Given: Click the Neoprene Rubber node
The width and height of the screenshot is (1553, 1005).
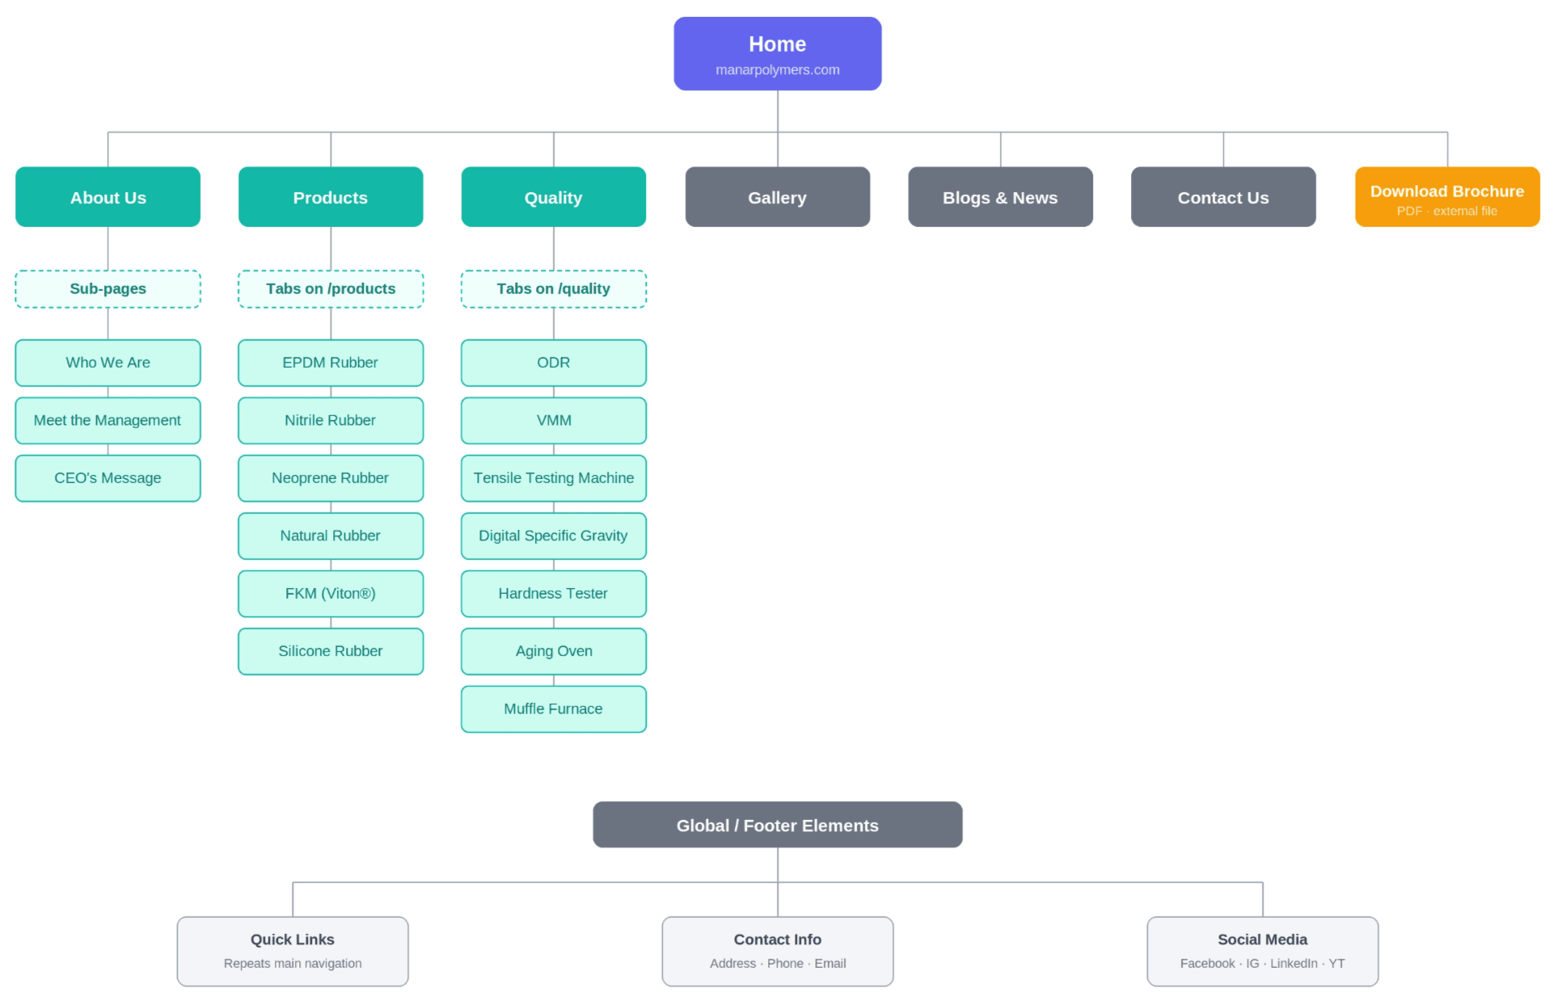Looking at the screenshot, I should (331, 478).
